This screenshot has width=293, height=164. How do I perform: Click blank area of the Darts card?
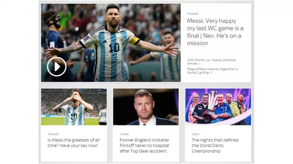click(x=218, y=158)
